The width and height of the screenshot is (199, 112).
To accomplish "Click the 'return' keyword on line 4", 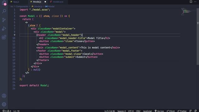I will [26, 19].
